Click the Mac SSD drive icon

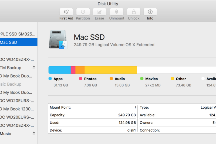58,39
